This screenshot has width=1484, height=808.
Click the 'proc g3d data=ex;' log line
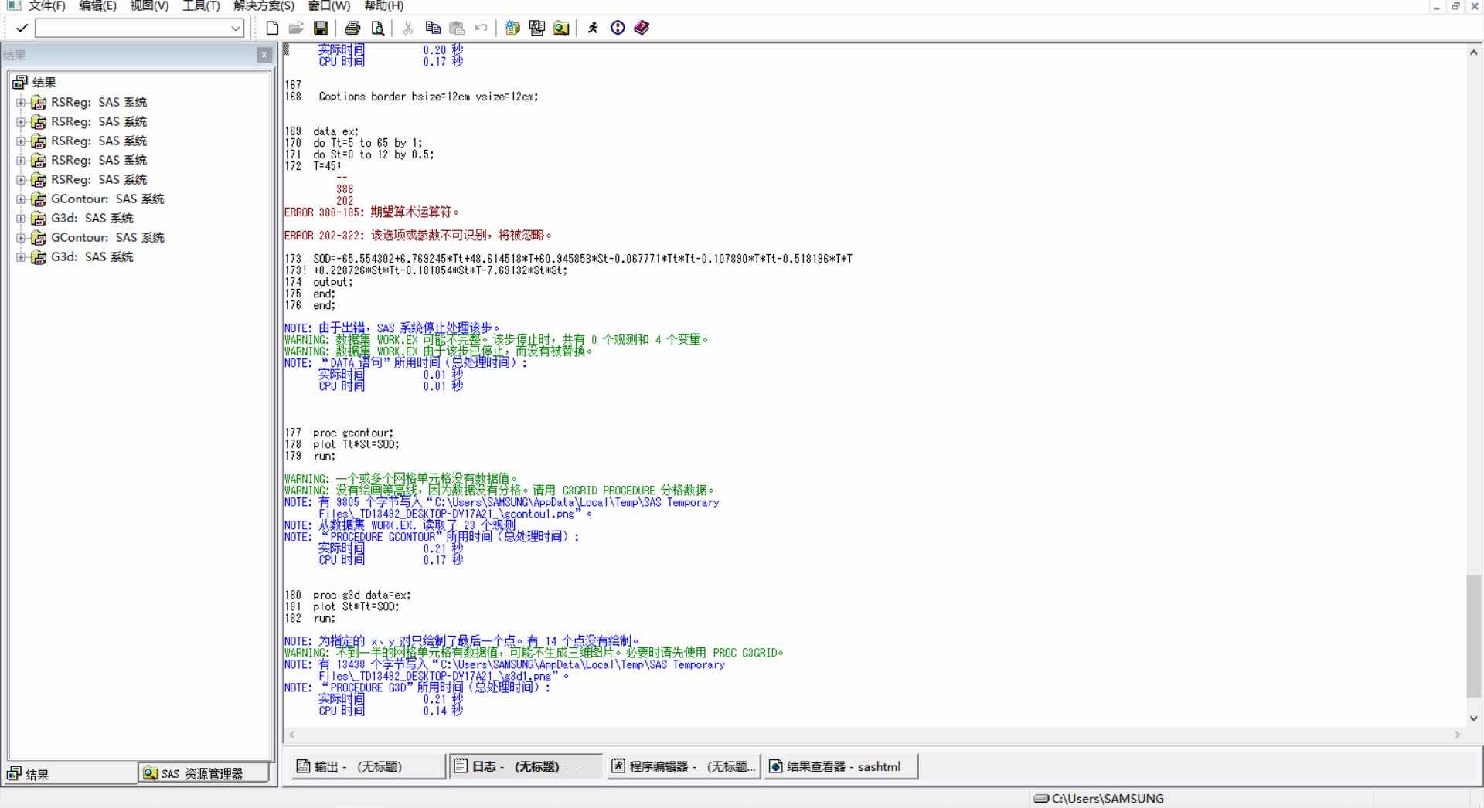(362, 596)
